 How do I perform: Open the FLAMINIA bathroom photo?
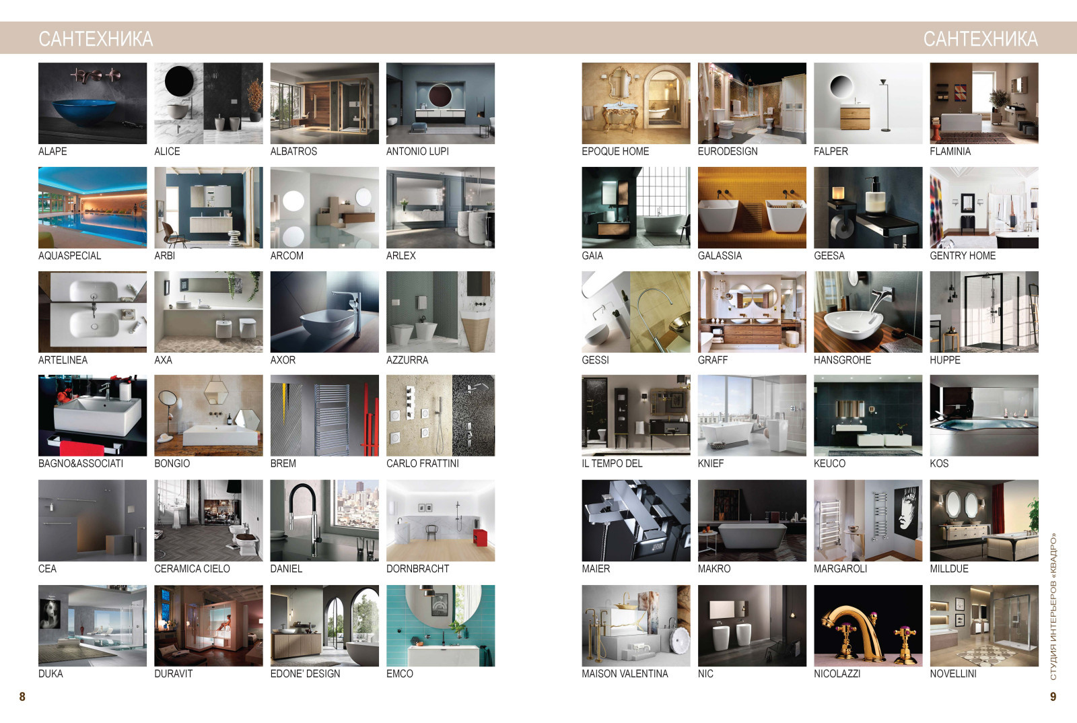pyautogui.click(x=984, y=103)
